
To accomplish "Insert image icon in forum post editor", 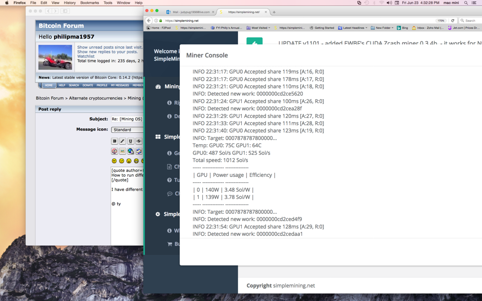I will [122, 151].
